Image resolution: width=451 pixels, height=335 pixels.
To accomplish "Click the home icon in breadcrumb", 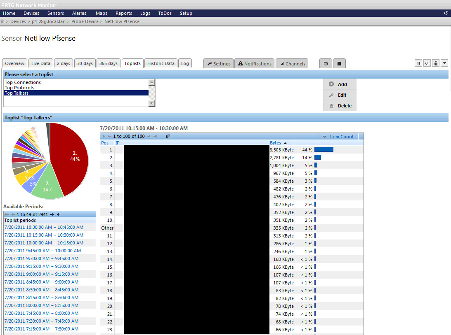I will (2, 21).
